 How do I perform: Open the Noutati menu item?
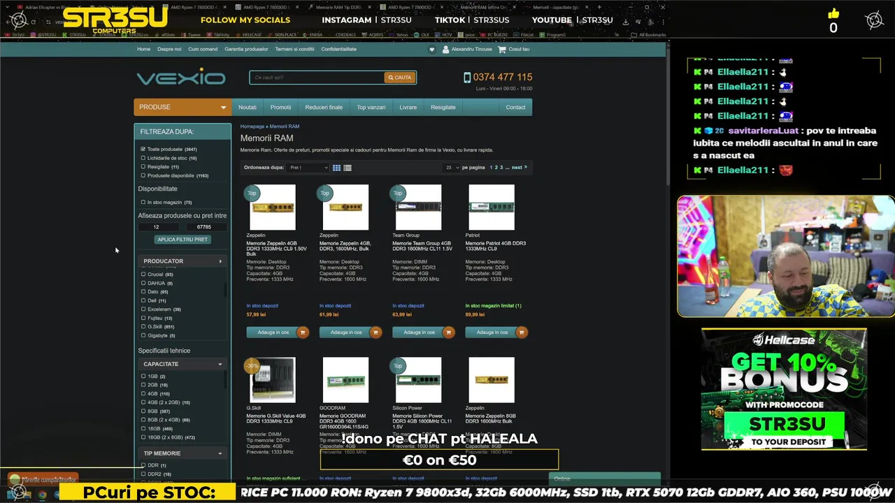248,107
